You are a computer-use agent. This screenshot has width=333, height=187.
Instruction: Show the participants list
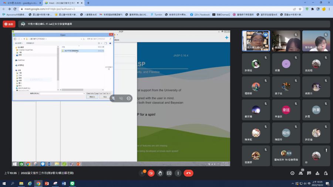tap(301, 173)
